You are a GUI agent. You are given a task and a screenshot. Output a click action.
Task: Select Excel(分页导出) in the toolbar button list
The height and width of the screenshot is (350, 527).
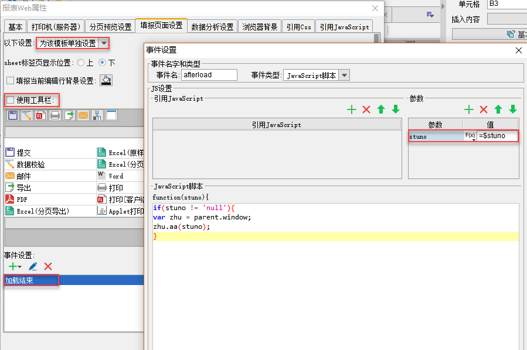(x=50, y=211)
